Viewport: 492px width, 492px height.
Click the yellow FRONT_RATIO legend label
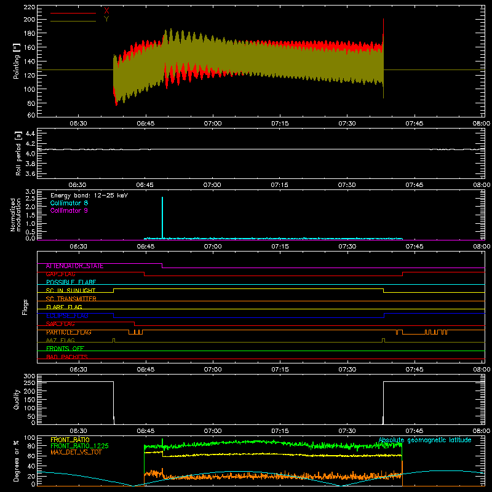point(70,440)
